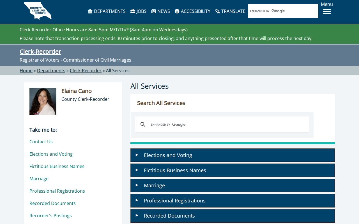
Task: Open Professional Registrations sidebar link
Action: click(x=57, y=191)
